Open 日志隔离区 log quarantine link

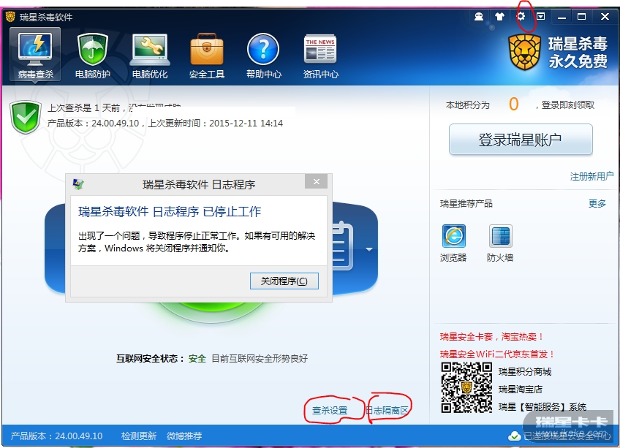point(387,411)
